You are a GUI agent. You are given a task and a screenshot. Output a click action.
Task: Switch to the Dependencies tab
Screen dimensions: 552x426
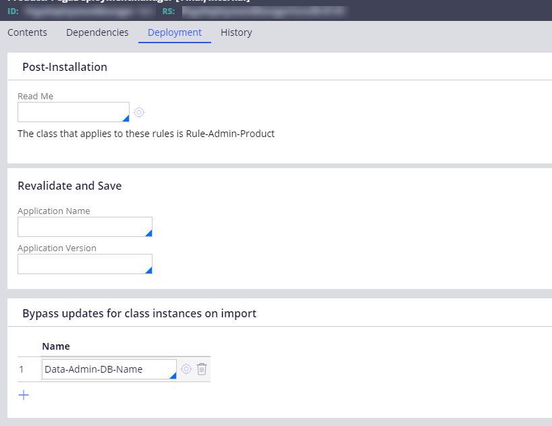(x=97, y=32)
